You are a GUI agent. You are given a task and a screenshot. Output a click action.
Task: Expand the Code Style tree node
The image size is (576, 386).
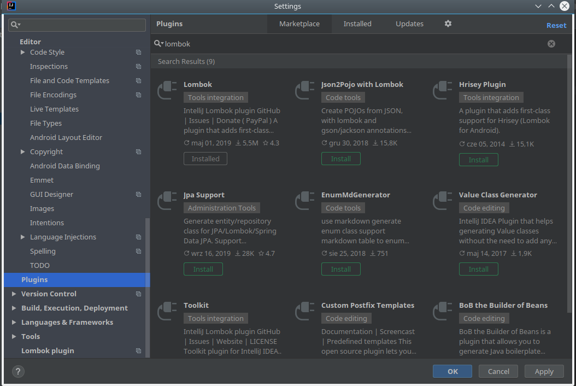pos(23,52)
